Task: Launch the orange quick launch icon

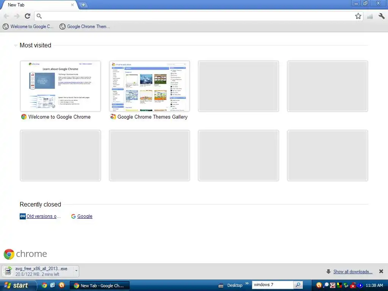Action: coord(62,285)
